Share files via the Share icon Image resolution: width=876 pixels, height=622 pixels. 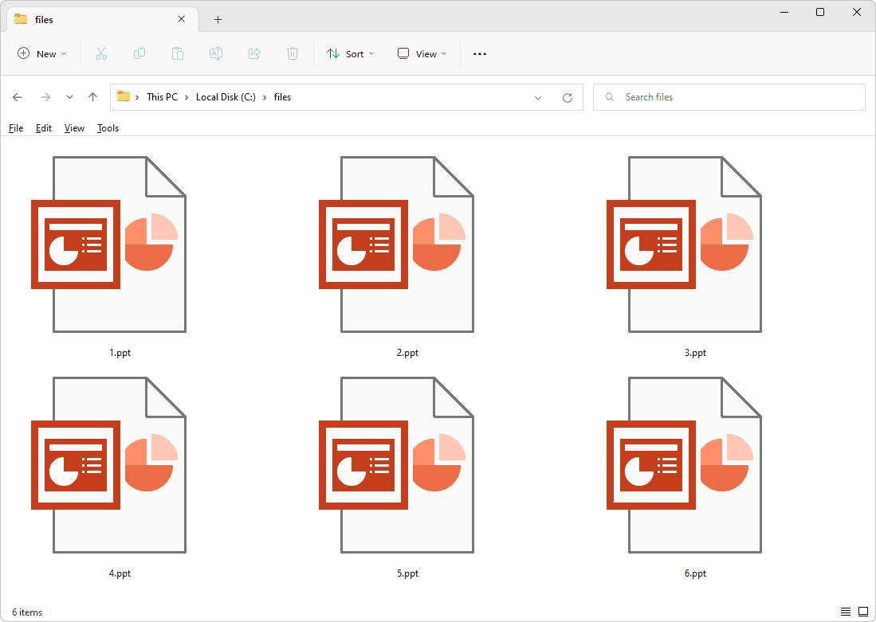pyautogui.click(x=254, y=53)
